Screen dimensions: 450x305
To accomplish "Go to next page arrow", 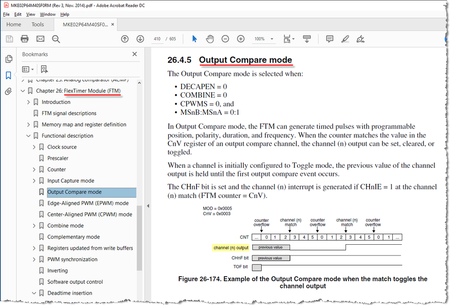I will click(140, 39).
